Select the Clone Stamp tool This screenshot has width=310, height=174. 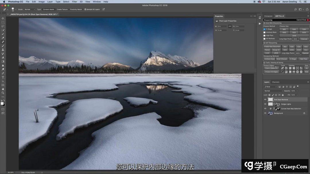[3, 50]
